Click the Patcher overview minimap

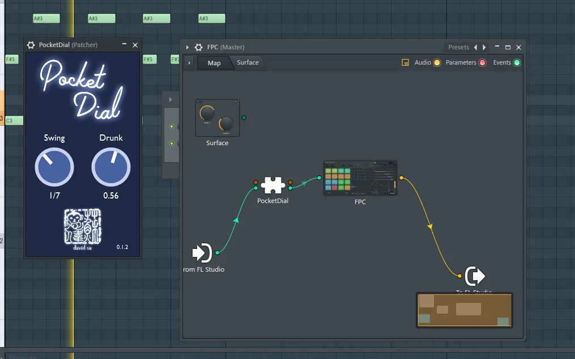[465, 310]
